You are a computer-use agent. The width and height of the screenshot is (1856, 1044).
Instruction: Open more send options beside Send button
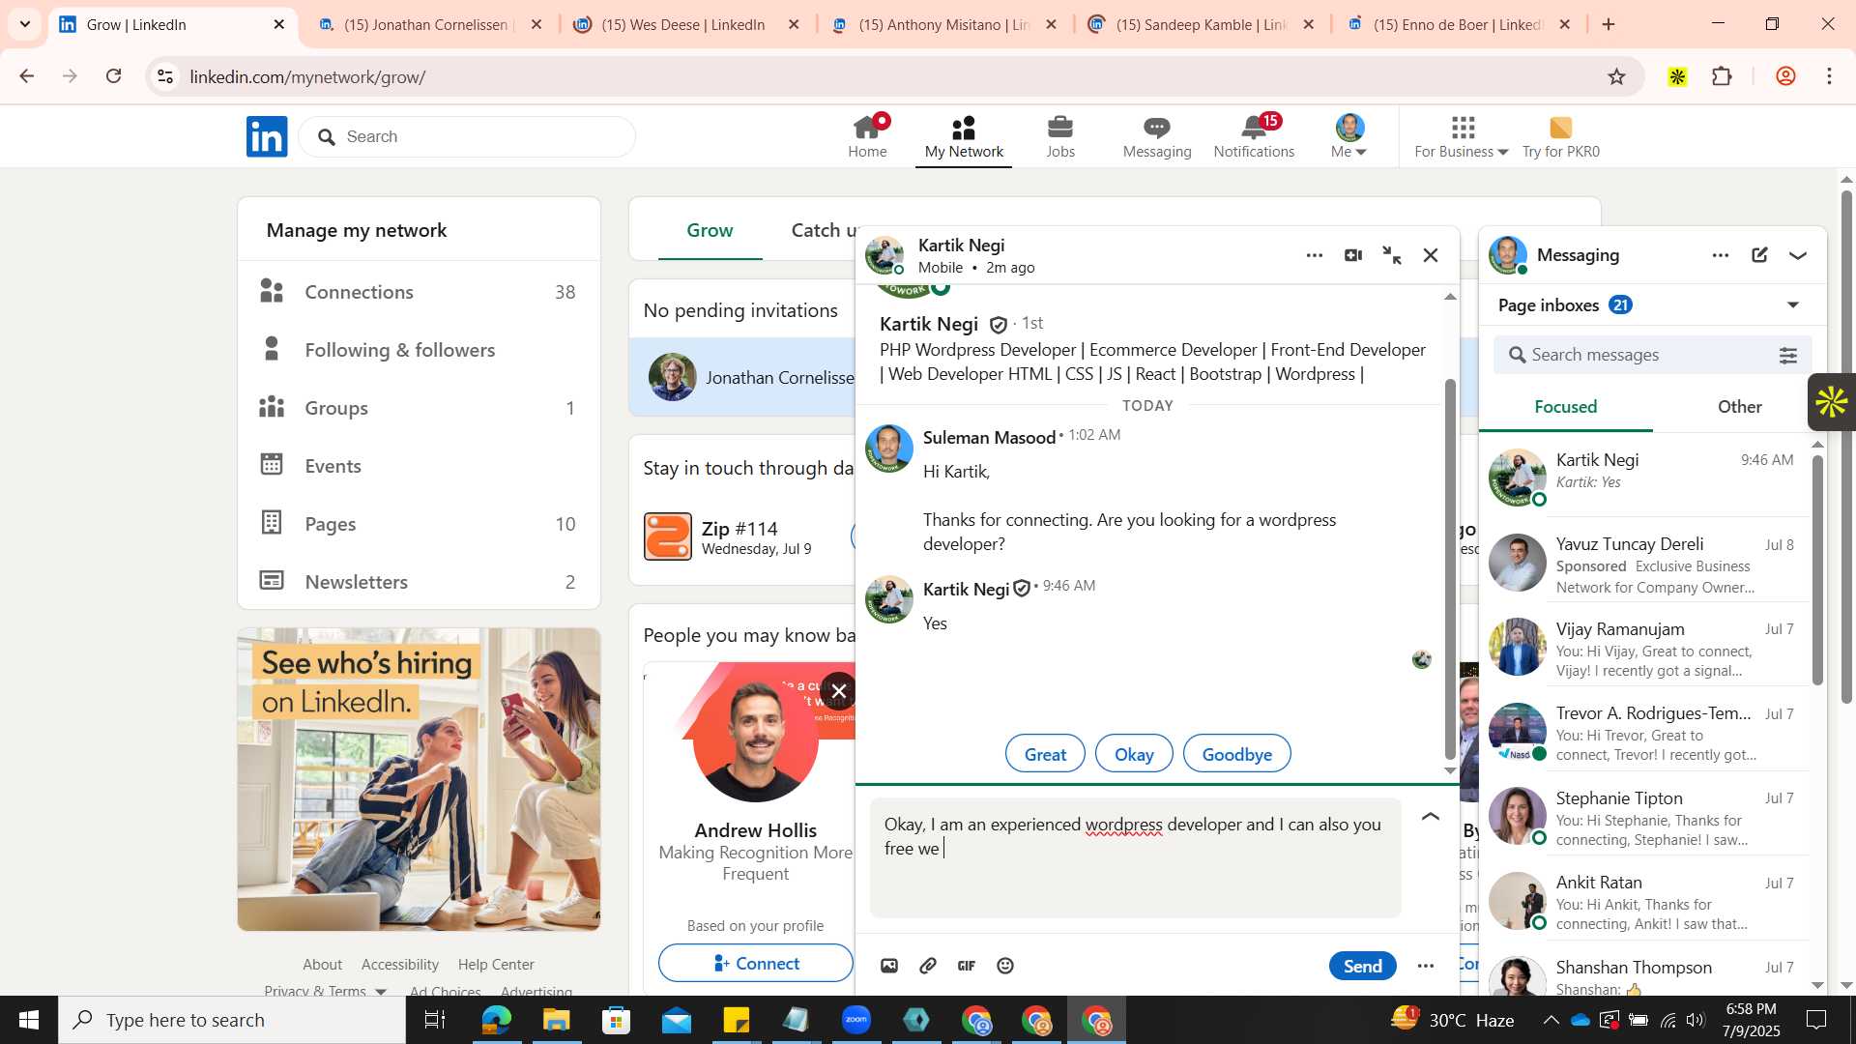pyautogui.click(x=1426, y=966)
